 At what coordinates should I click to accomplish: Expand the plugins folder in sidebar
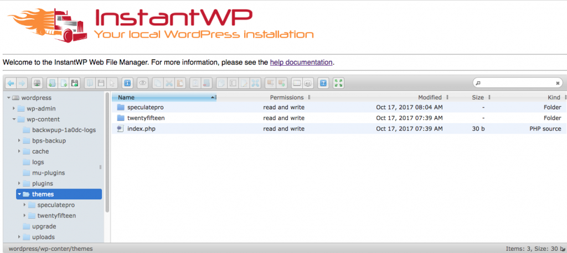coord(20,183)
